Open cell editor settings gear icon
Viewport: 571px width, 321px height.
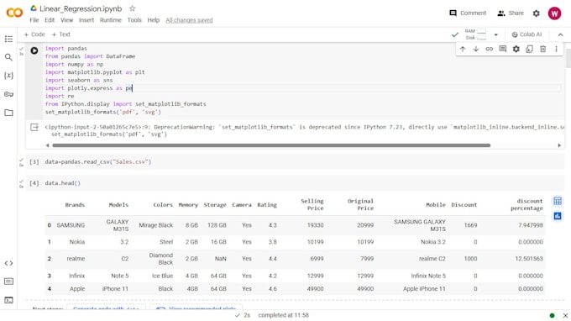coord(516,49)
